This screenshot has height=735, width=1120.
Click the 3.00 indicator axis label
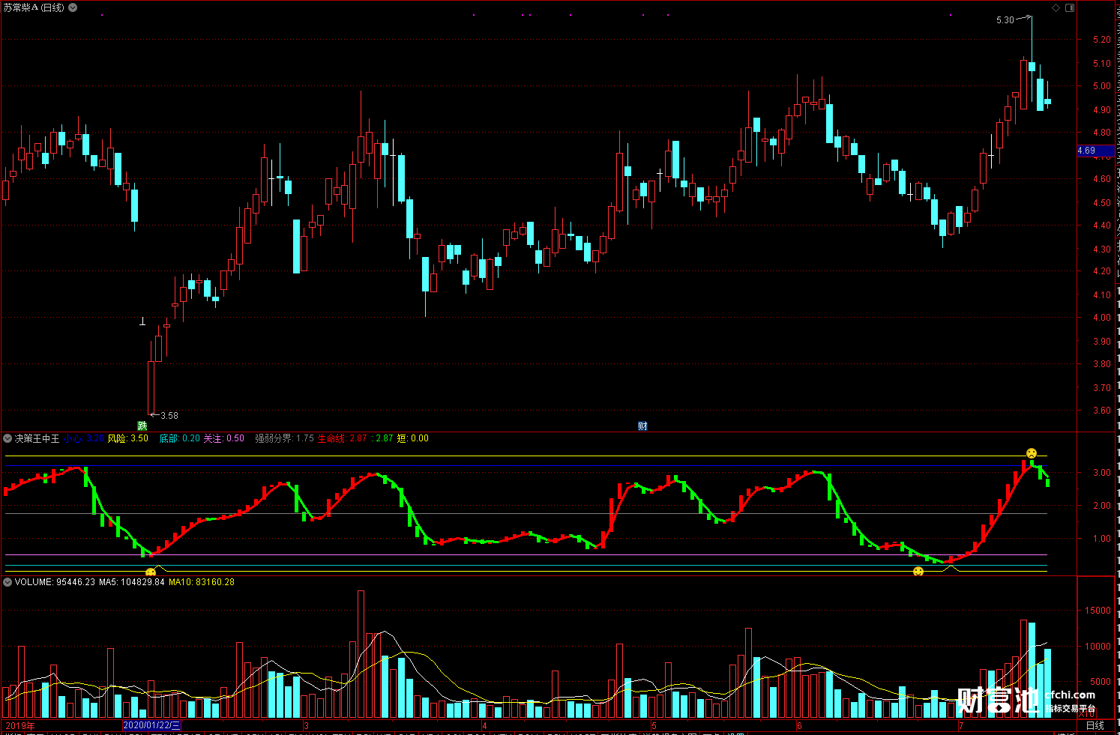pos(1102,473)
